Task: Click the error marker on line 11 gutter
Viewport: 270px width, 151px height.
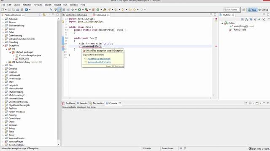Action: [63, 47]
